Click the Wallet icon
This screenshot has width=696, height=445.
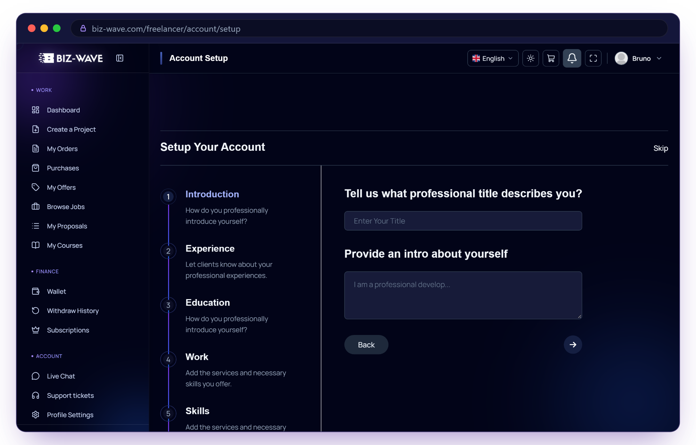[35, 291]
